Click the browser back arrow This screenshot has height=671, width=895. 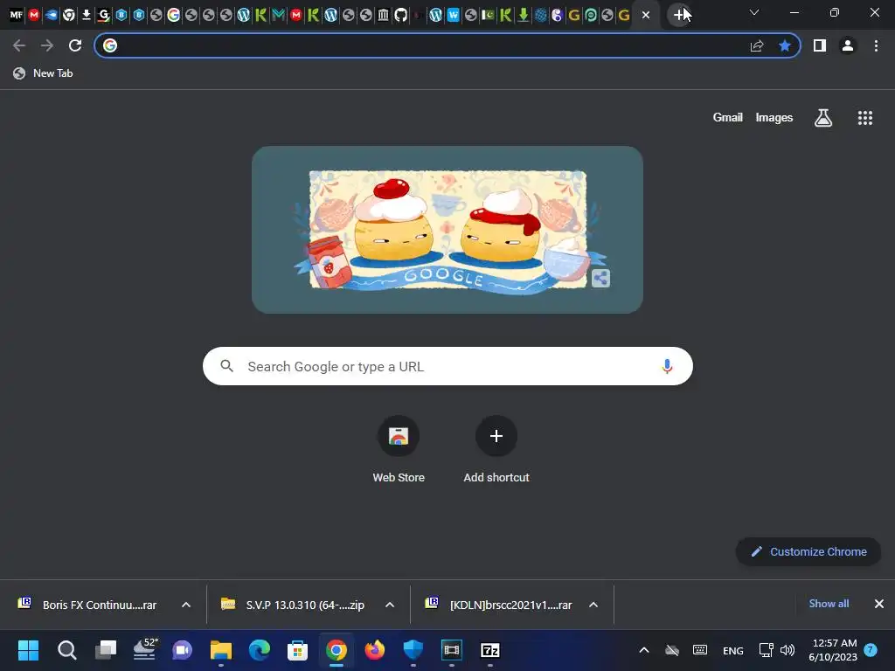[19, 45]
